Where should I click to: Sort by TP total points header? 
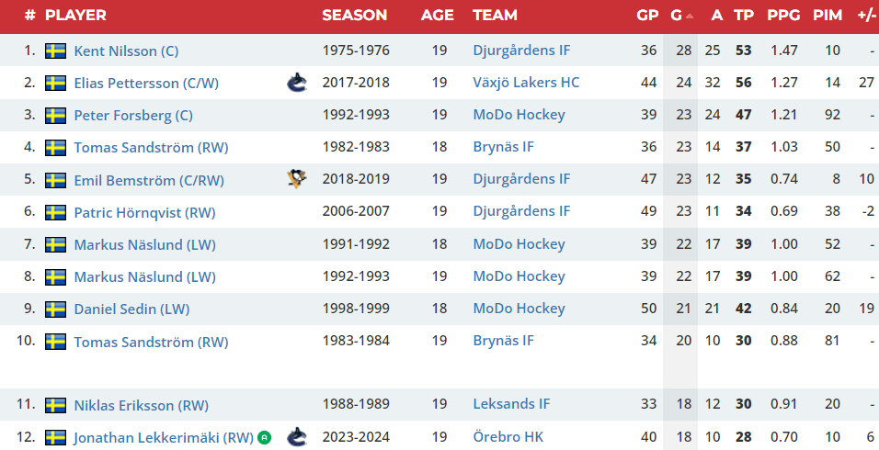(x=744, y=16)
